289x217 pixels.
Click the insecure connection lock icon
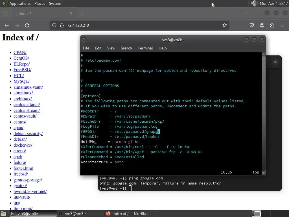click(62, 25)
